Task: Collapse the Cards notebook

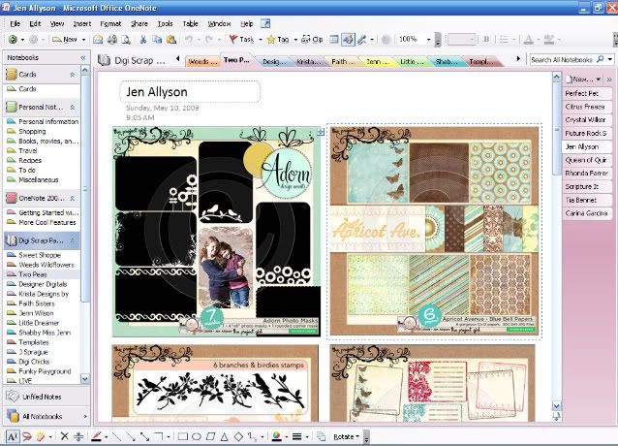Action: click(72, 74)
